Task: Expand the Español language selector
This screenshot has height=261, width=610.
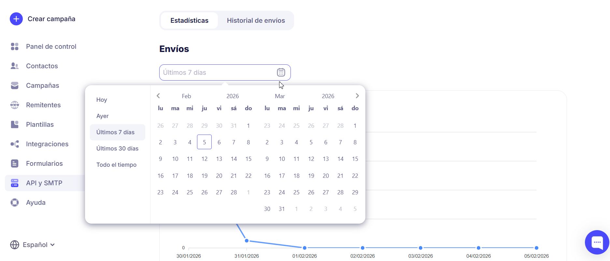Action: coord(33,245)
